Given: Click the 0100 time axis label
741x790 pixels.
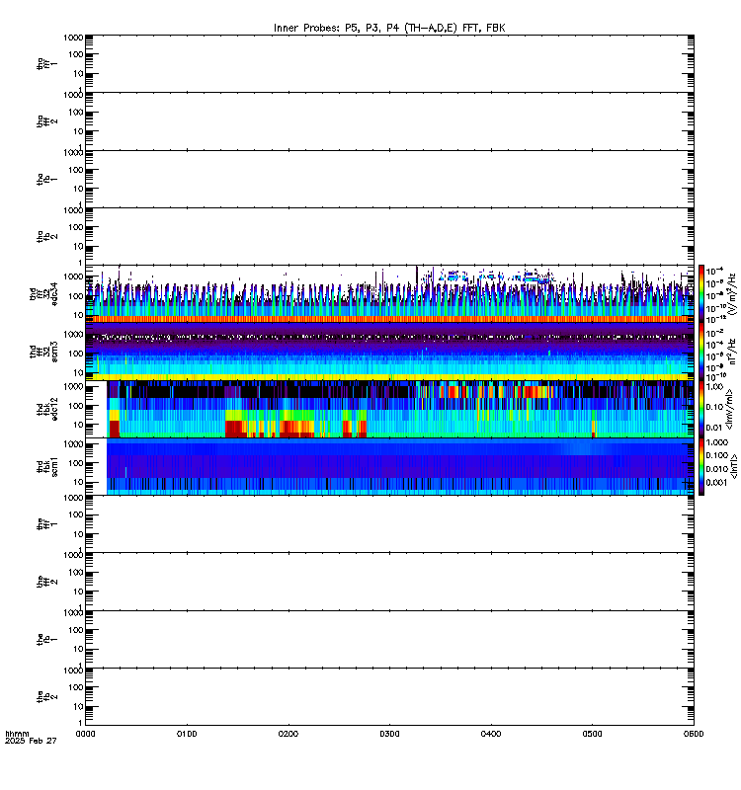Looking at the screenshot, I should click(187, 734).
